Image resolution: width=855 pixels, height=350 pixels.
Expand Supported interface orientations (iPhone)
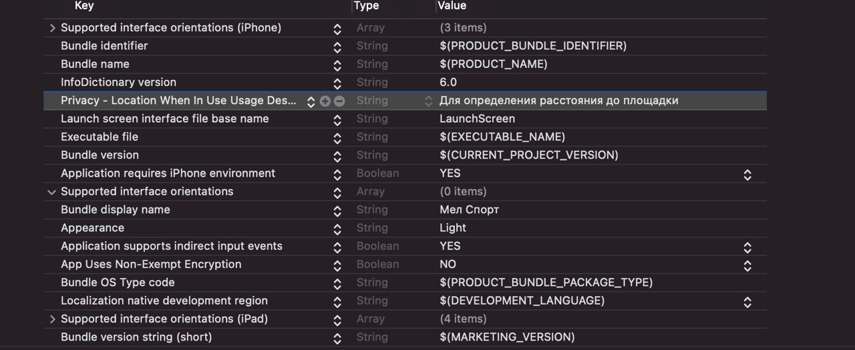(52, 28)
